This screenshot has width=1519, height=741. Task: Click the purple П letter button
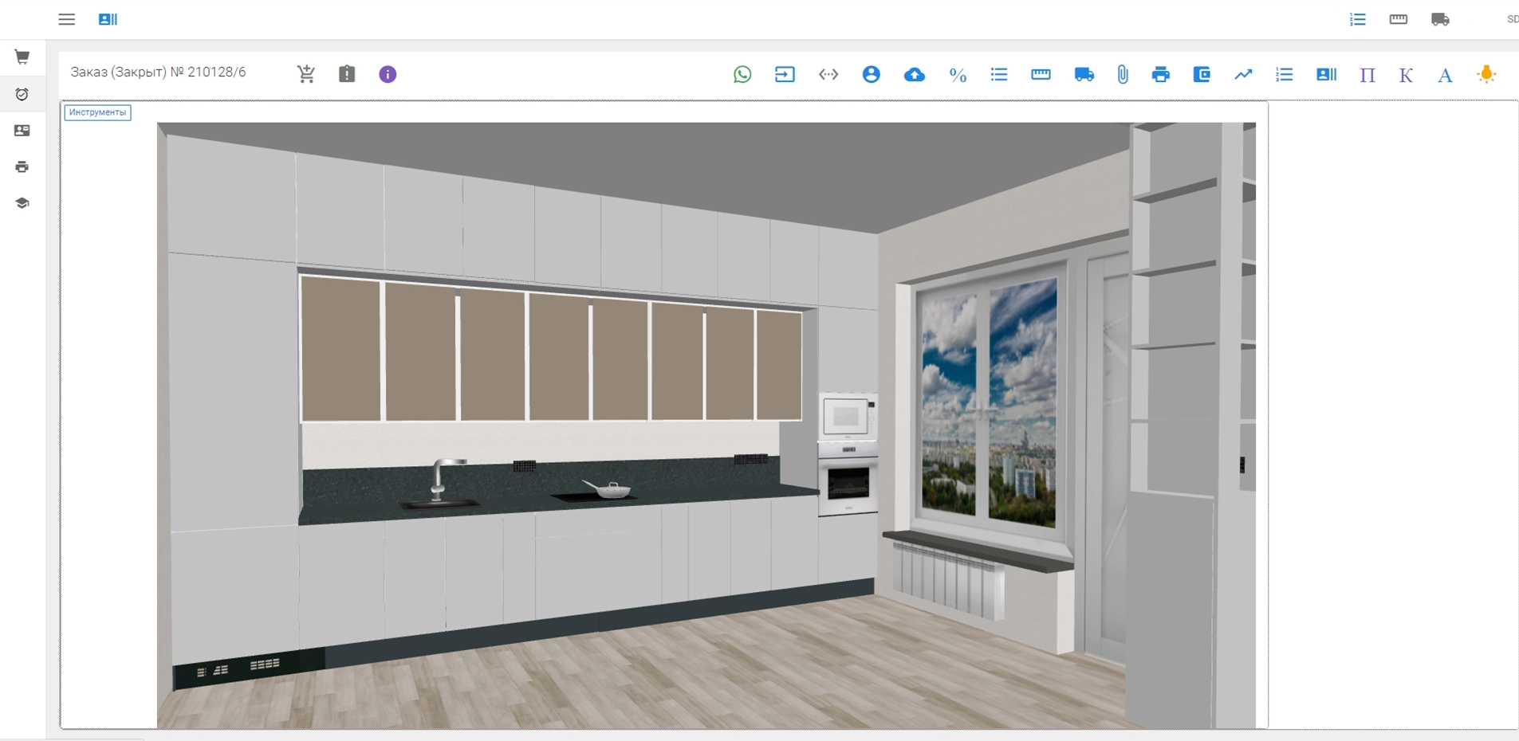pyautogui.click(x=1367, y=75)
